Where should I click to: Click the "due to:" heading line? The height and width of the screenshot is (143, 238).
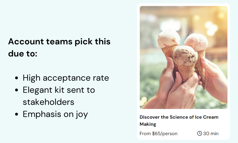[23, 54]
